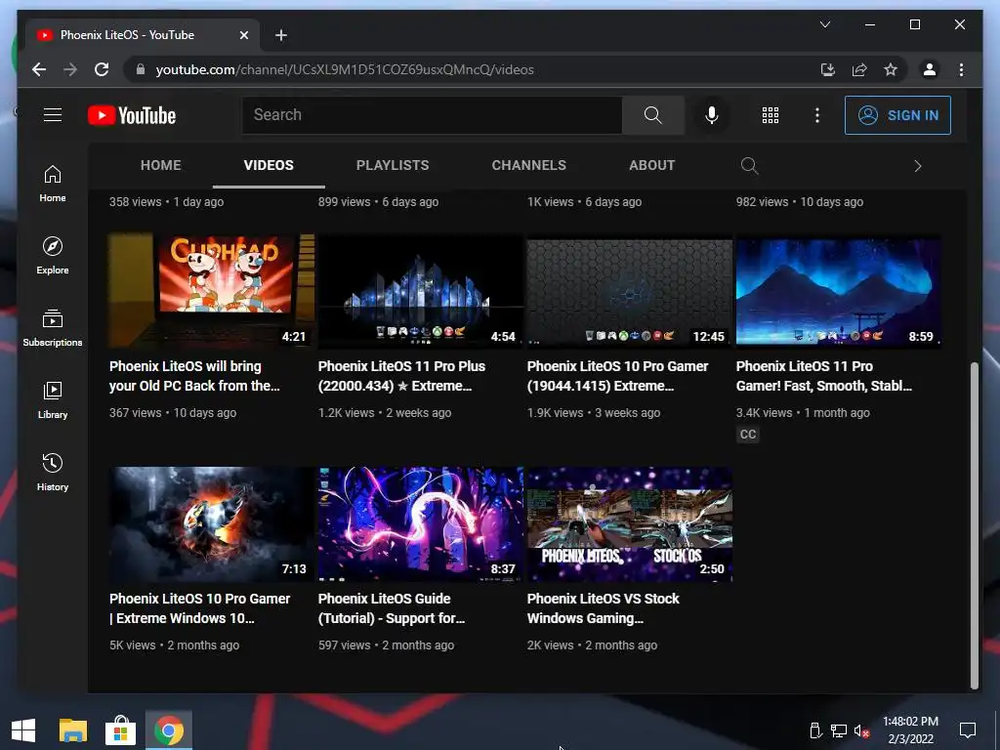
Task: Click the share page icon in address bar
Action: [x=859, y=69]
